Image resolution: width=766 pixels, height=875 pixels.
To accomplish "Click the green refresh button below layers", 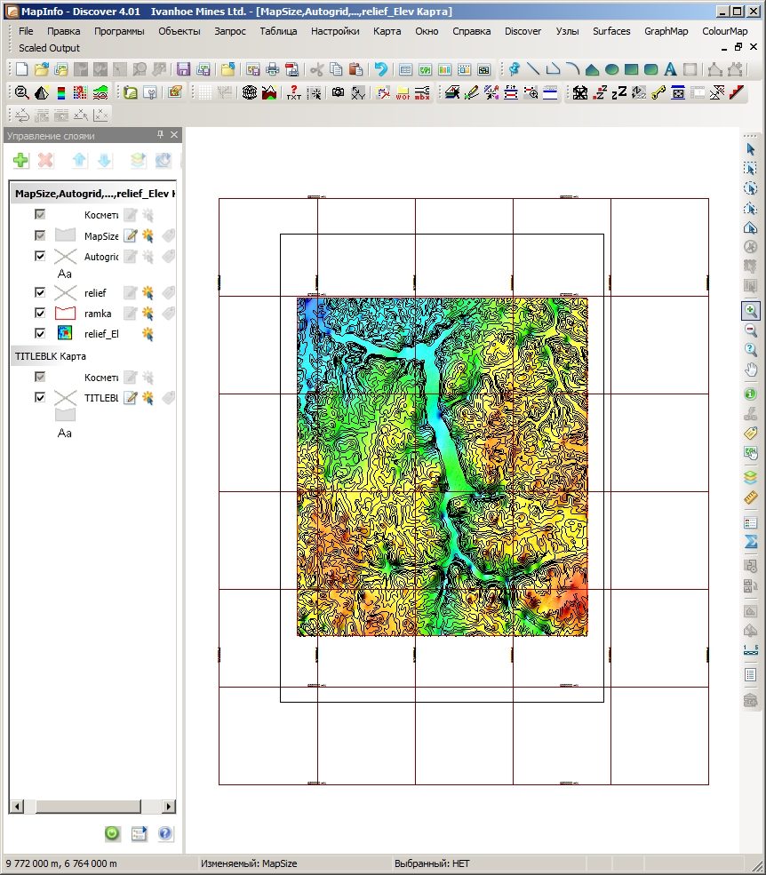I will [112, 834].
